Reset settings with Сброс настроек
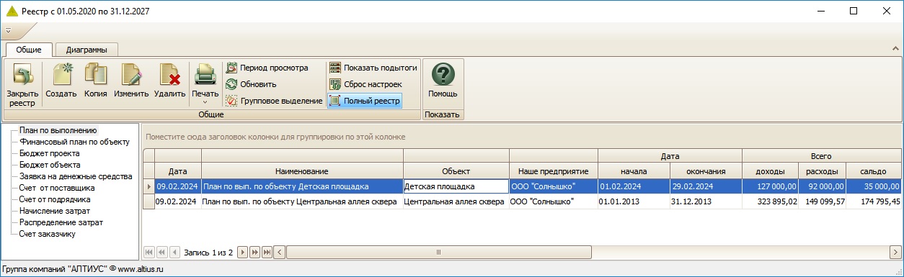 coord(365,84)
